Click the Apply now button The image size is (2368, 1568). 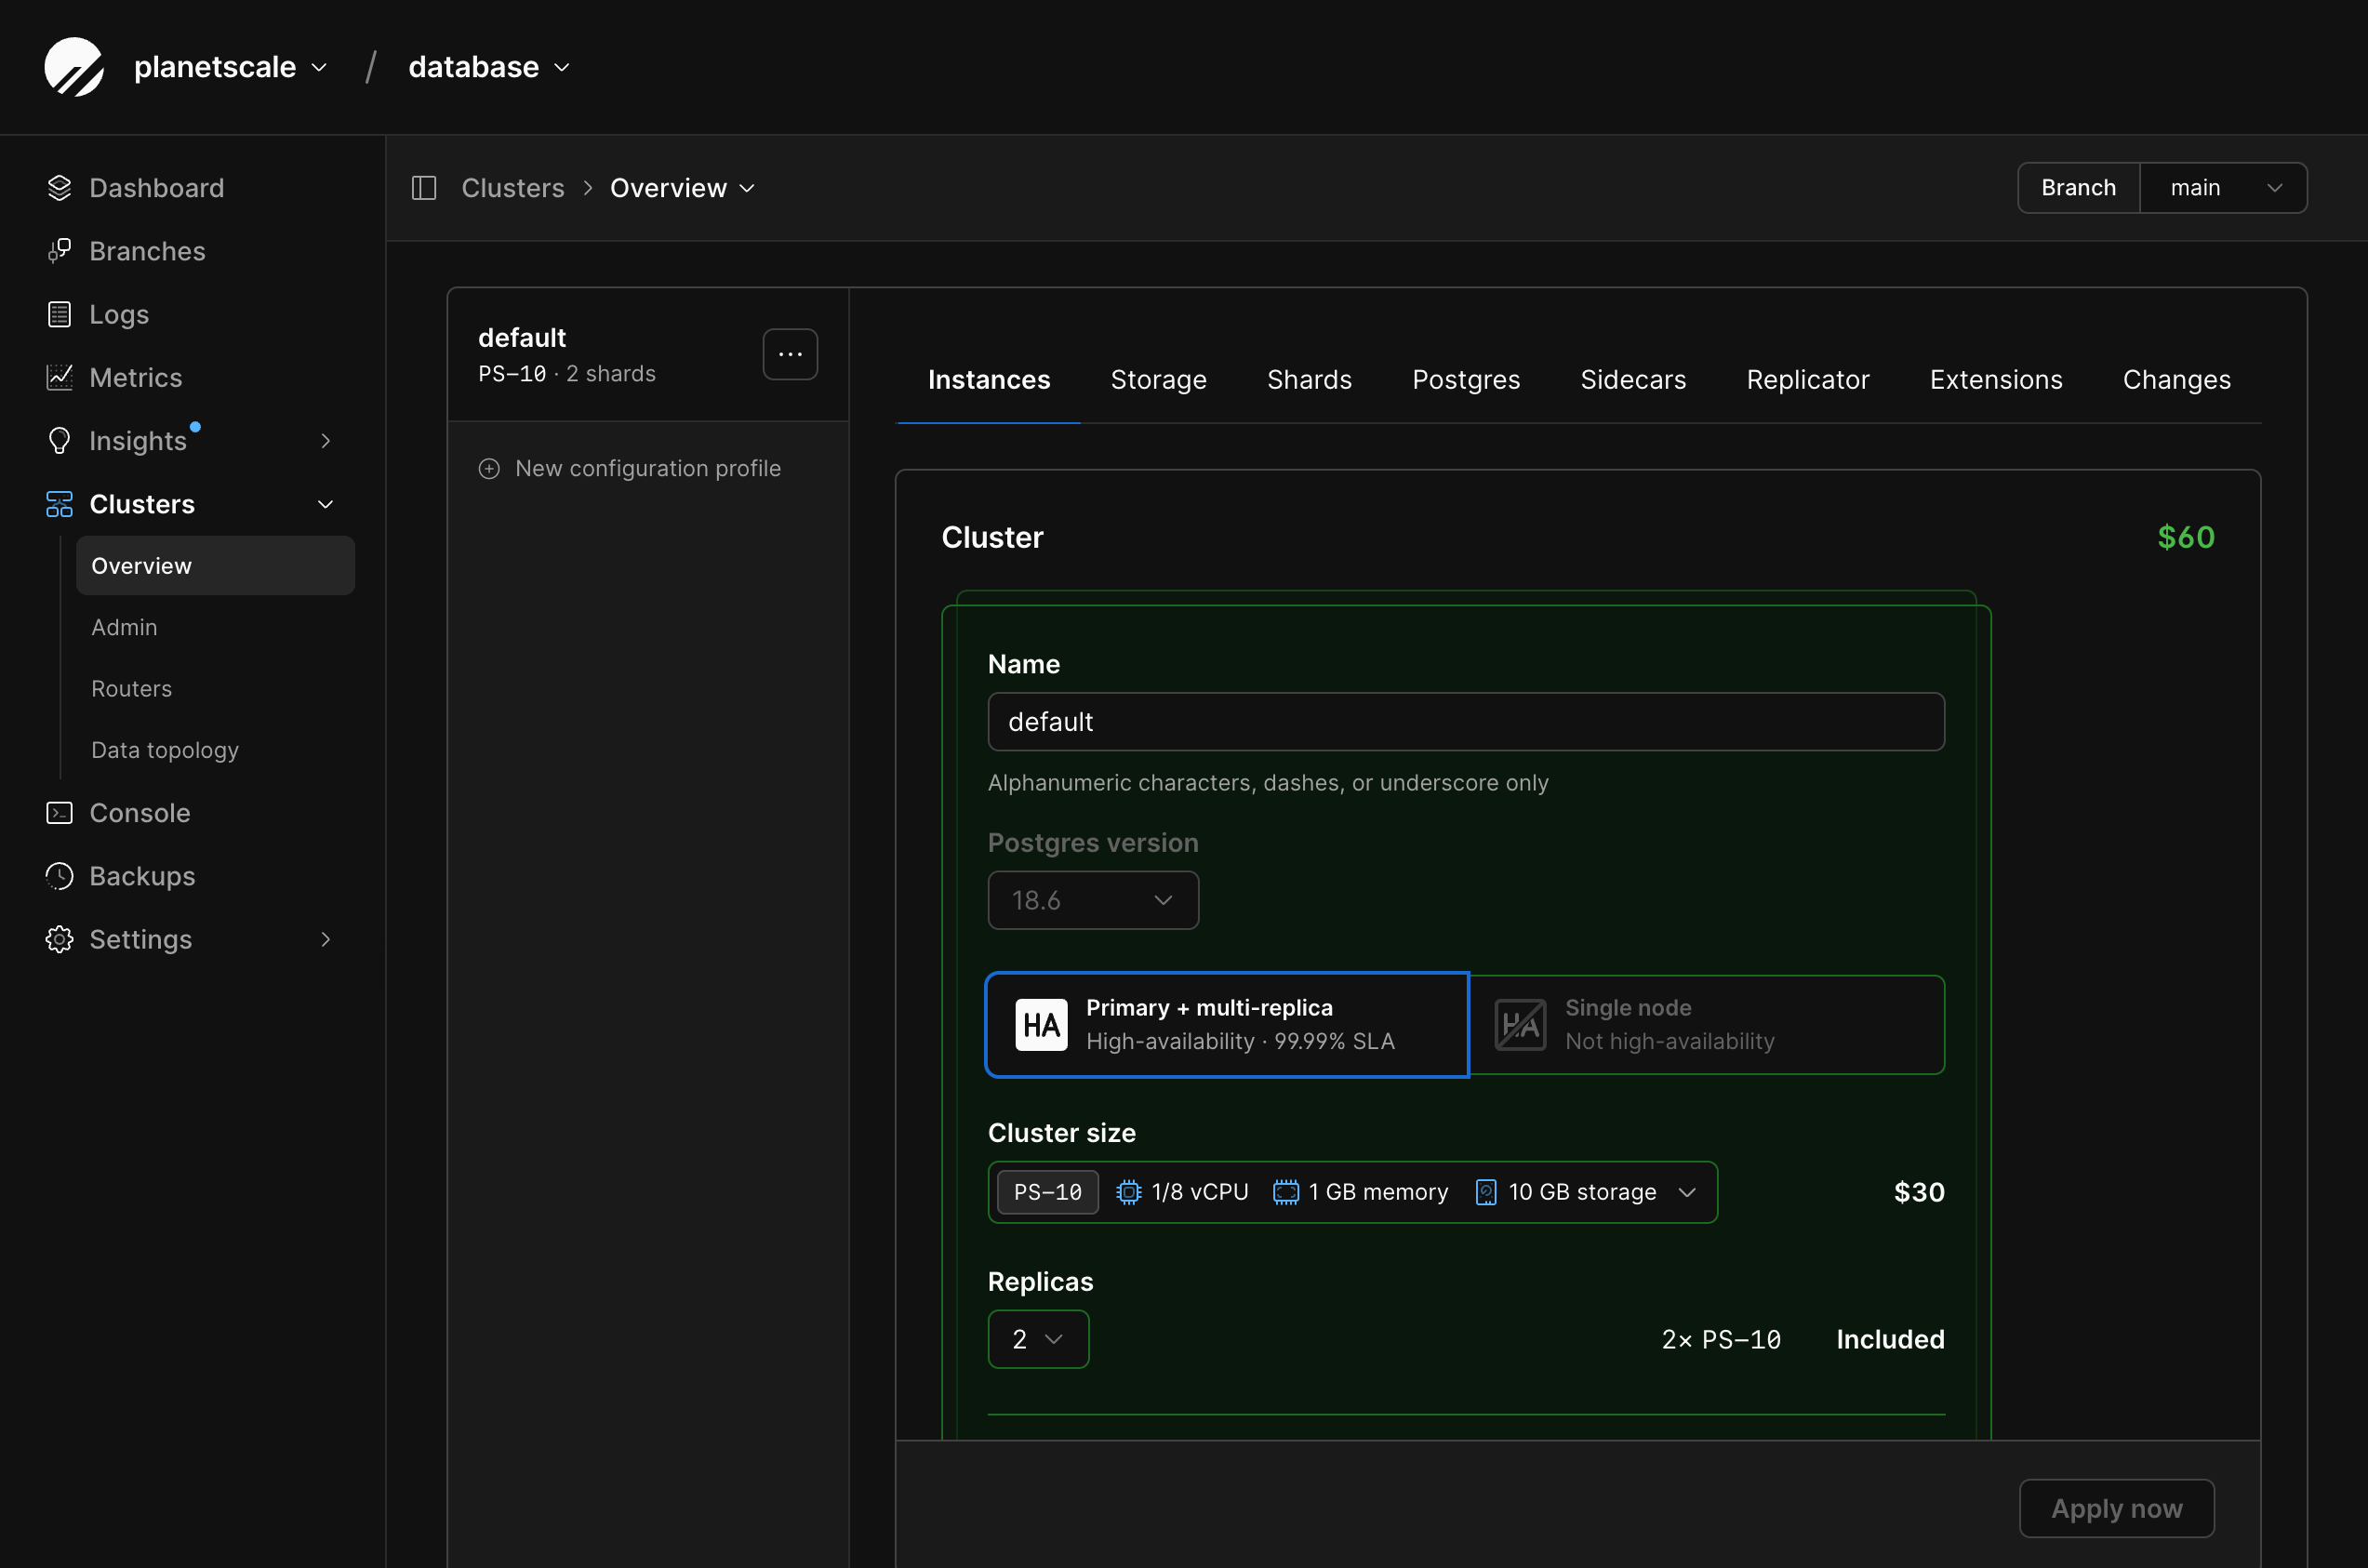[x=2116, y=1508]
